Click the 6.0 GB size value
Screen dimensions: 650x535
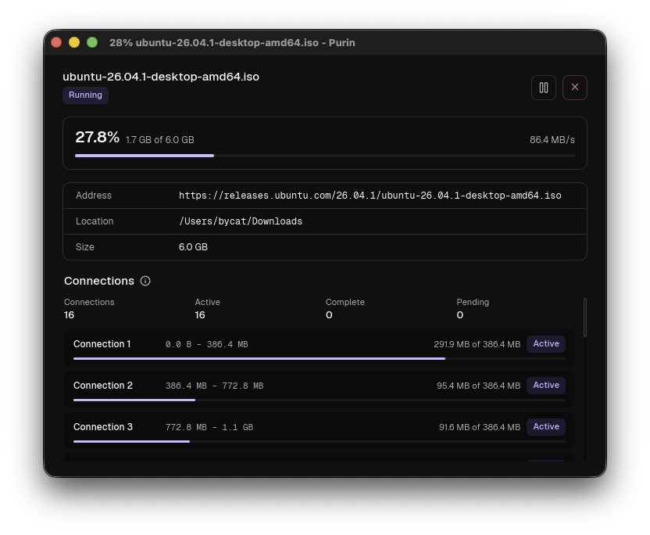pyautogui.click(x=193, y=247)
